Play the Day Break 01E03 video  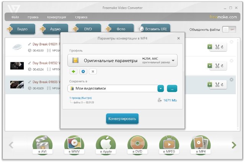coord(210,85)
